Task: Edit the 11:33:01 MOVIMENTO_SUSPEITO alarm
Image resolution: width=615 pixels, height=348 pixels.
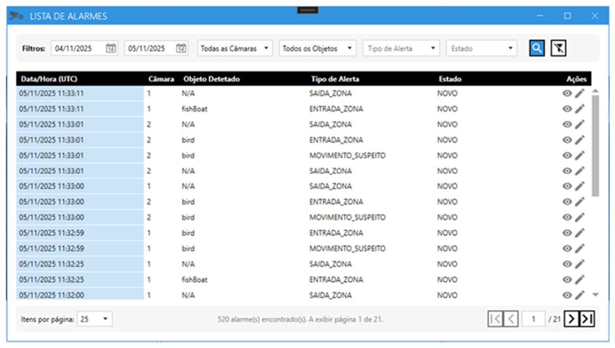Action: pyautogui.click(x=580, y=155)
